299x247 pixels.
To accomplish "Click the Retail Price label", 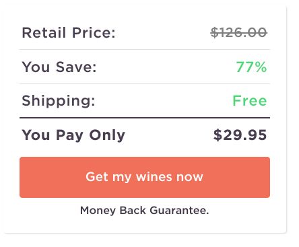I will [69, 33].
